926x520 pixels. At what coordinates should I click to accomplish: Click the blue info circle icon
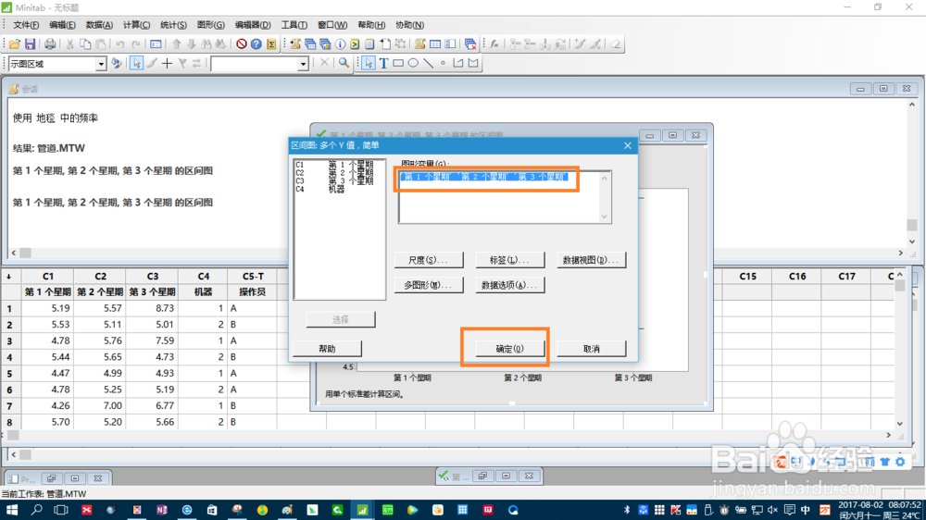pos(340,44)
